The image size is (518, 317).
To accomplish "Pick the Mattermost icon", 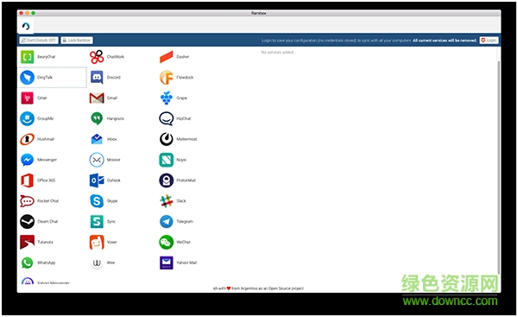I will point(166,139).
